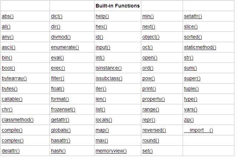Viewport: 239px width, 160px height.
Task: Click the Built-in Functions table header
Action: tap(117, 6)
